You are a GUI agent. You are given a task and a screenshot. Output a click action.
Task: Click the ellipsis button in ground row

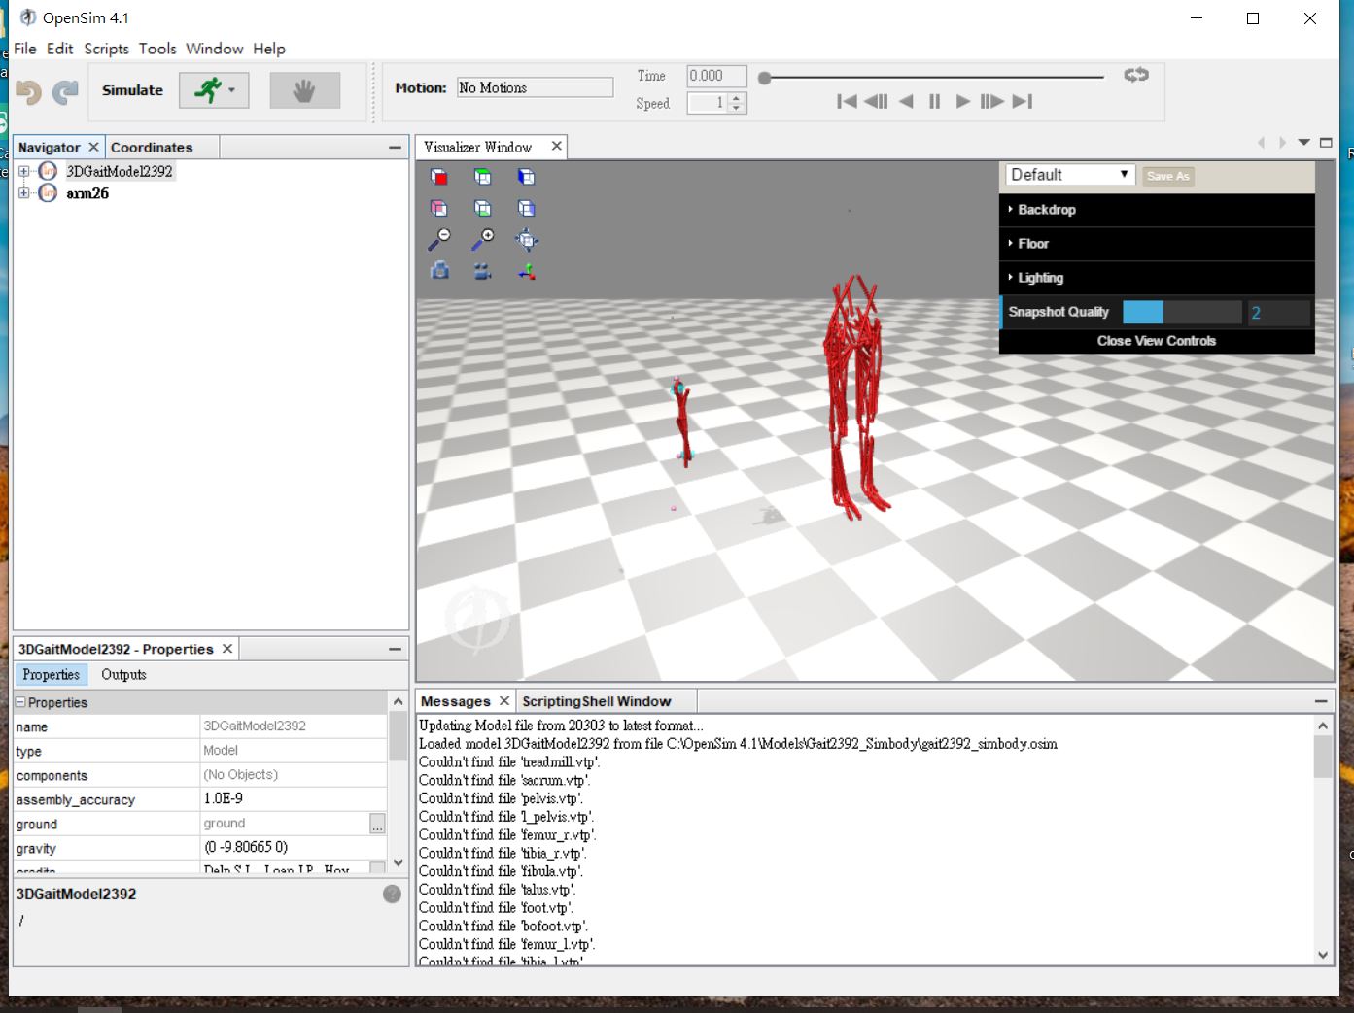pos(377,824)
